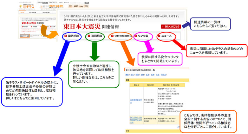Viewport: 248px width, 134px height.
Task: Click the 法テラス logo at top left
Action: click(x=27, y=6)
